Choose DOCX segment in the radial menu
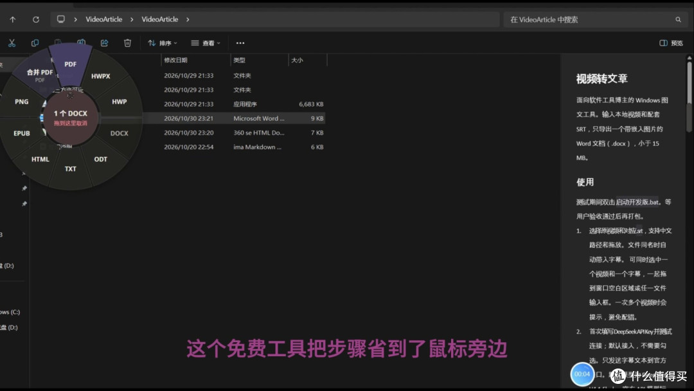This screenshot has width=694, height=391. click(119, 133)
